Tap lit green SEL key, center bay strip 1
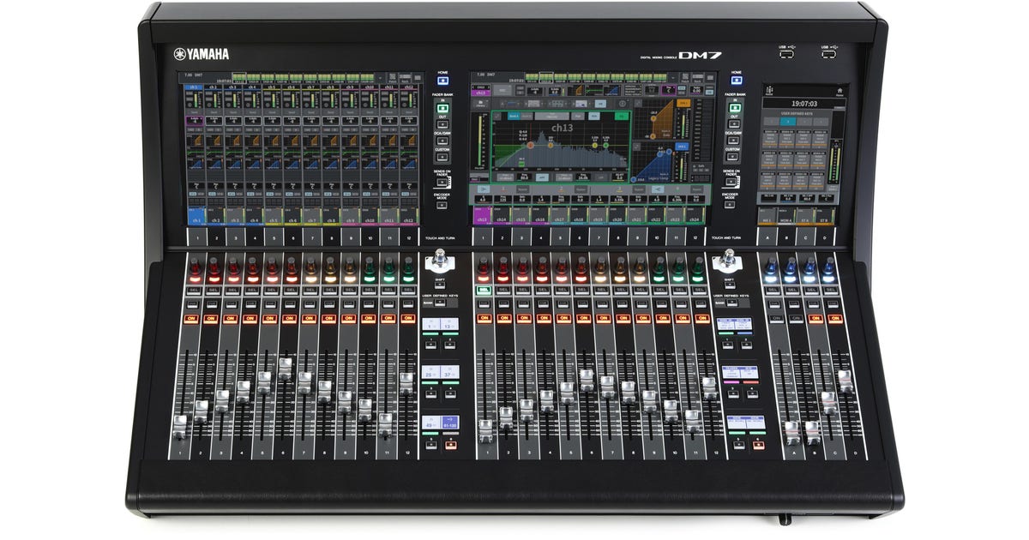Image resolution: width=1029 pixels, height=540 pixels. click(x=484, y=291)
